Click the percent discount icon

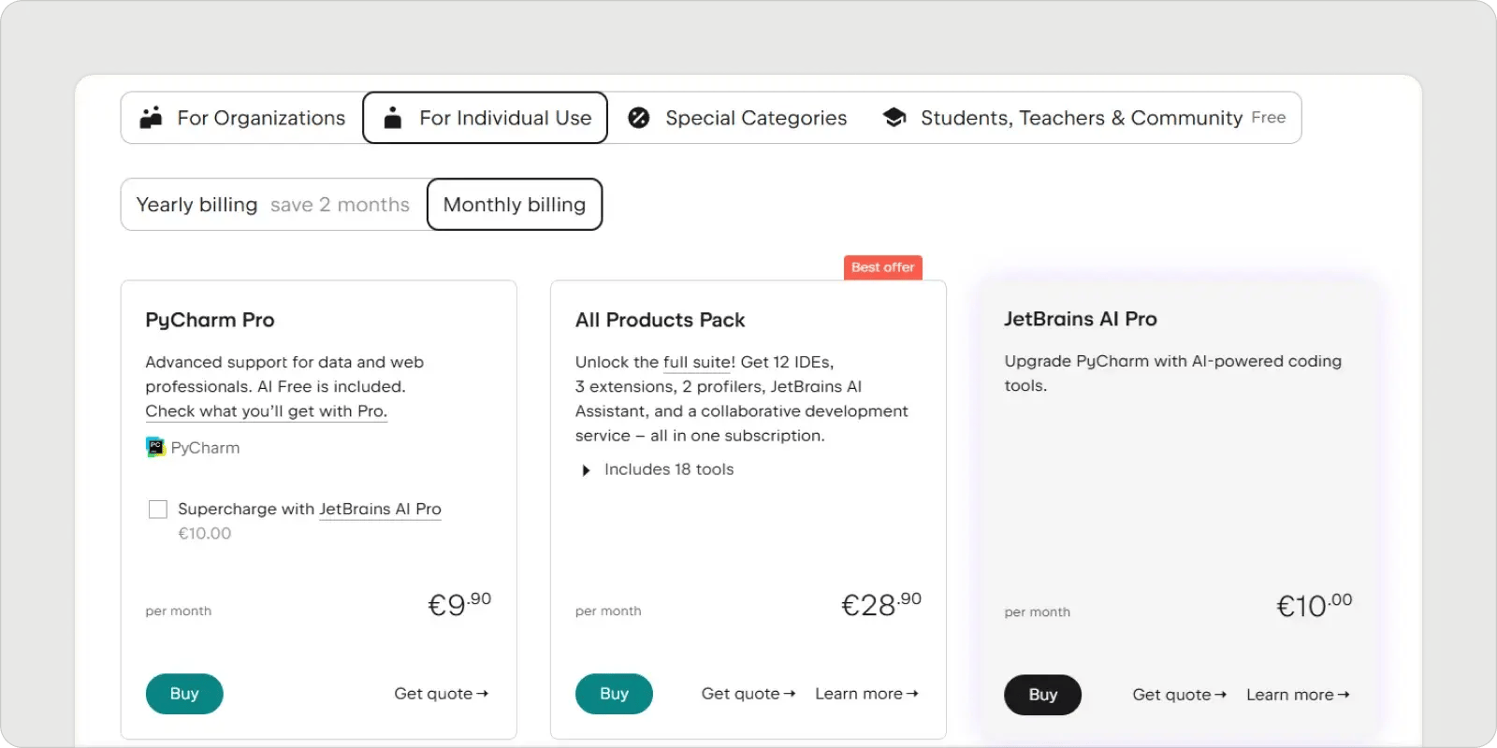tap(639, 118)
